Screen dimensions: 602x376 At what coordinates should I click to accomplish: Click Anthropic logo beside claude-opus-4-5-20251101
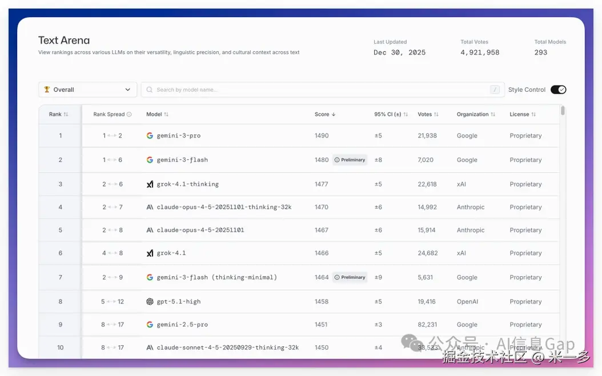coord(150,230)
